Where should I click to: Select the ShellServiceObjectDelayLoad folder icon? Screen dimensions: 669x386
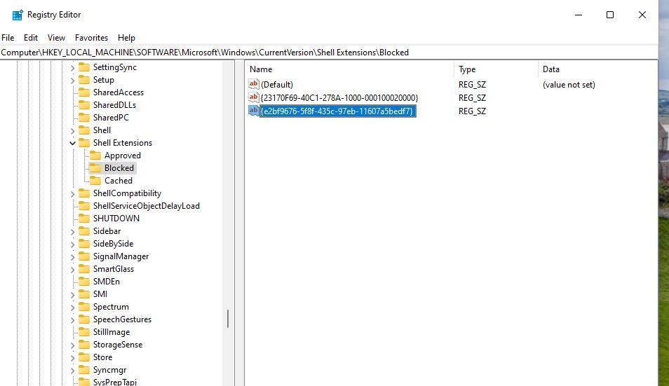tap(84, 206)
